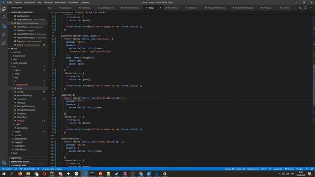Image resolution: width=315 pixels, height=177 pixels.
Task: Click the UTF-8 encoding indicator
Action: [x=264, y=169]
